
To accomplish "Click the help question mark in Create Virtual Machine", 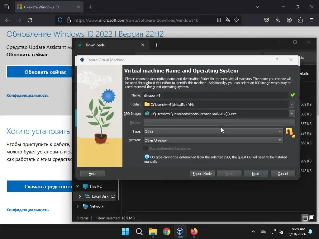I will (277, 60).
